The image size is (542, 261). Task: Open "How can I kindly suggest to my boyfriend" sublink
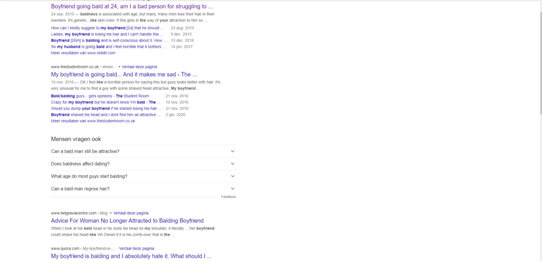[107, 28]
